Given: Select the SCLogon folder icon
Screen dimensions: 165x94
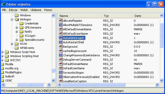Looking at the screenshot, I should (x=21, y=36).
